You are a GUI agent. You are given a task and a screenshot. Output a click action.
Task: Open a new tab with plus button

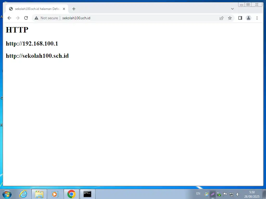[x=74, y=9]
